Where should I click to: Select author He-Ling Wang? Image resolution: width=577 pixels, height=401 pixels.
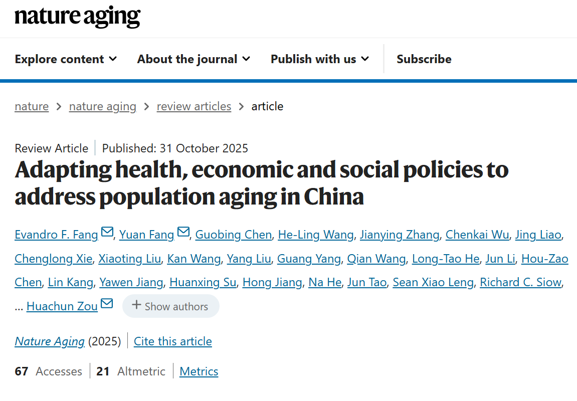pyautogui.click(x=316, y=234)
